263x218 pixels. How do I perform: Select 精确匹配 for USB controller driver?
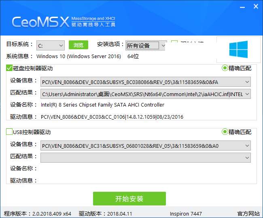(225, 132)
